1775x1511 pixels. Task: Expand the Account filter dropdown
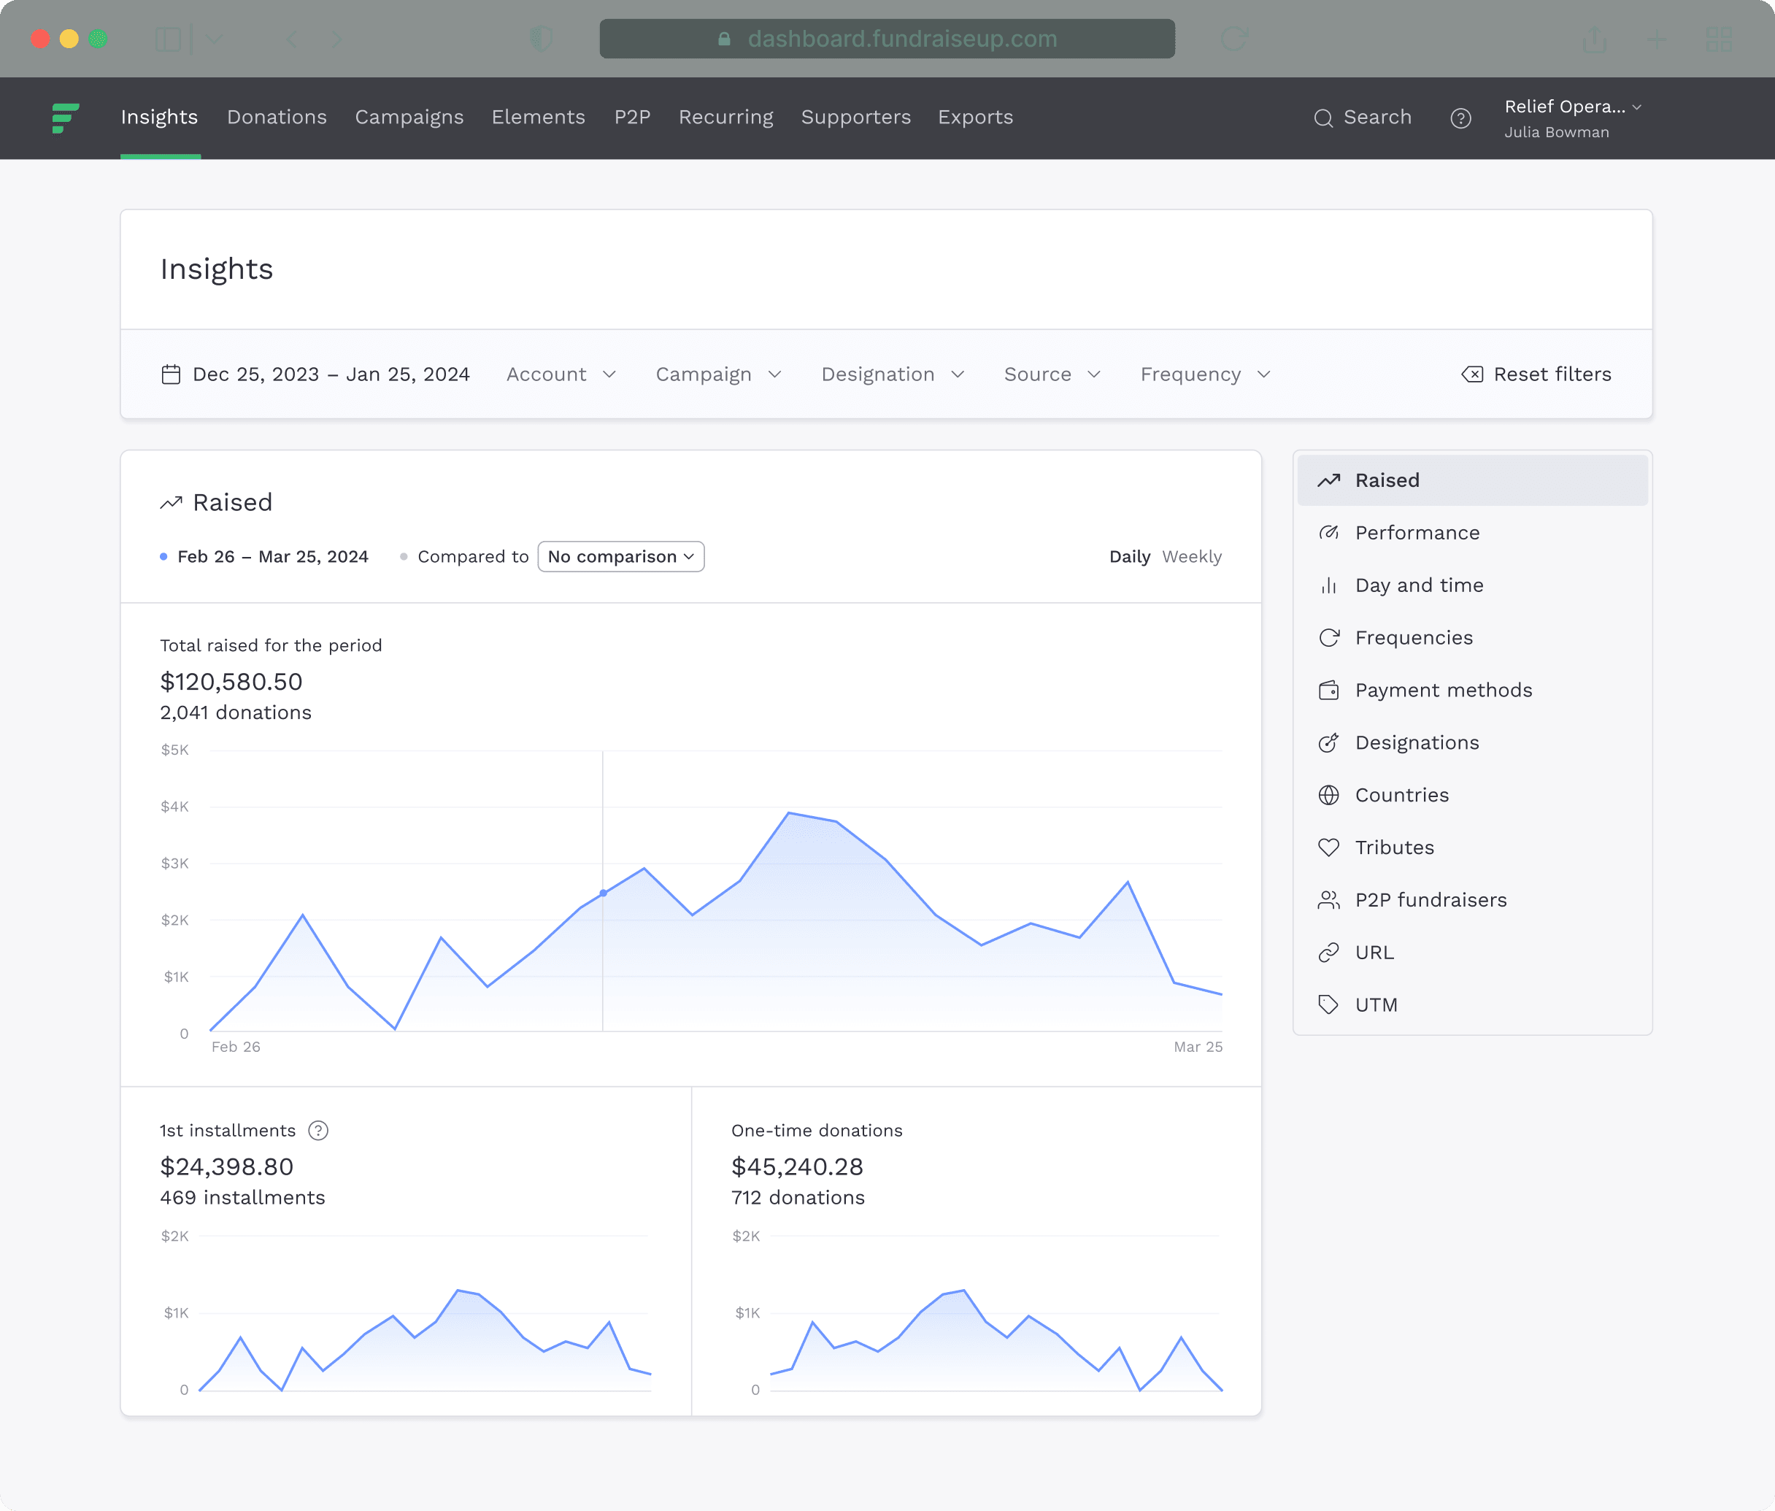561,374
